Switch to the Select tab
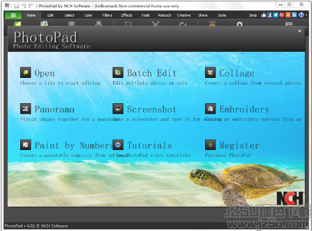This screenshot has height=231, width=312. [x=69, y=16]
